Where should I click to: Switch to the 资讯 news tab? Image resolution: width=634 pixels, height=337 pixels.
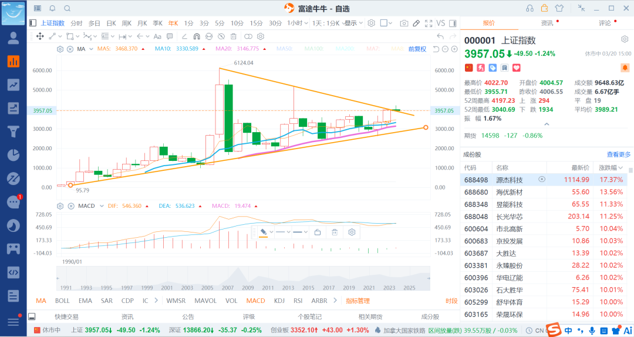coord(547,23)
